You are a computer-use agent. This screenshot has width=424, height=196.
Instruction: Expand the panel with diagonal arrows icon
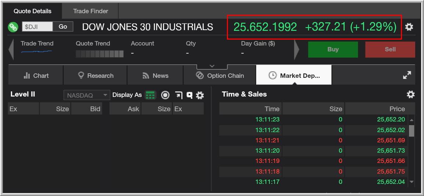coord(407,75)
